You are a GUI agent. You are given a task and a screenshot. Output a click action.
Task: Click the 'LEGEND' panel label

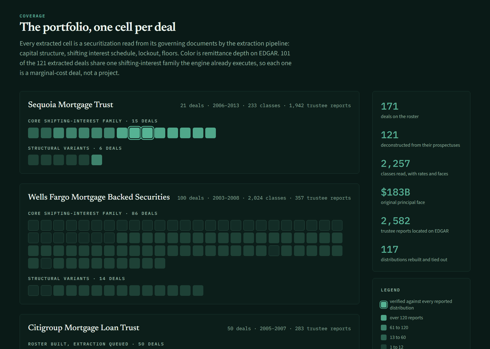[390, 290]
